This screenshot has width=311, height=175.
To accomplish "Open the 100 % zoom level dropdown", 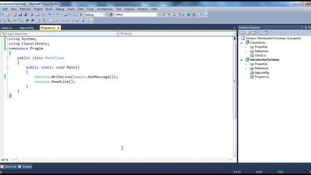I will tap(13, 160).
